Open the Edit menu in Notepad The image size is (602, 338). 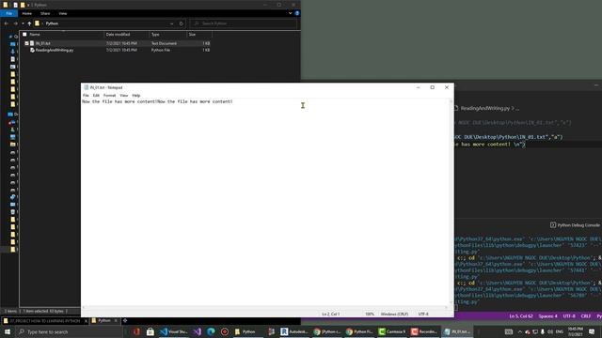tap(96, 96)
